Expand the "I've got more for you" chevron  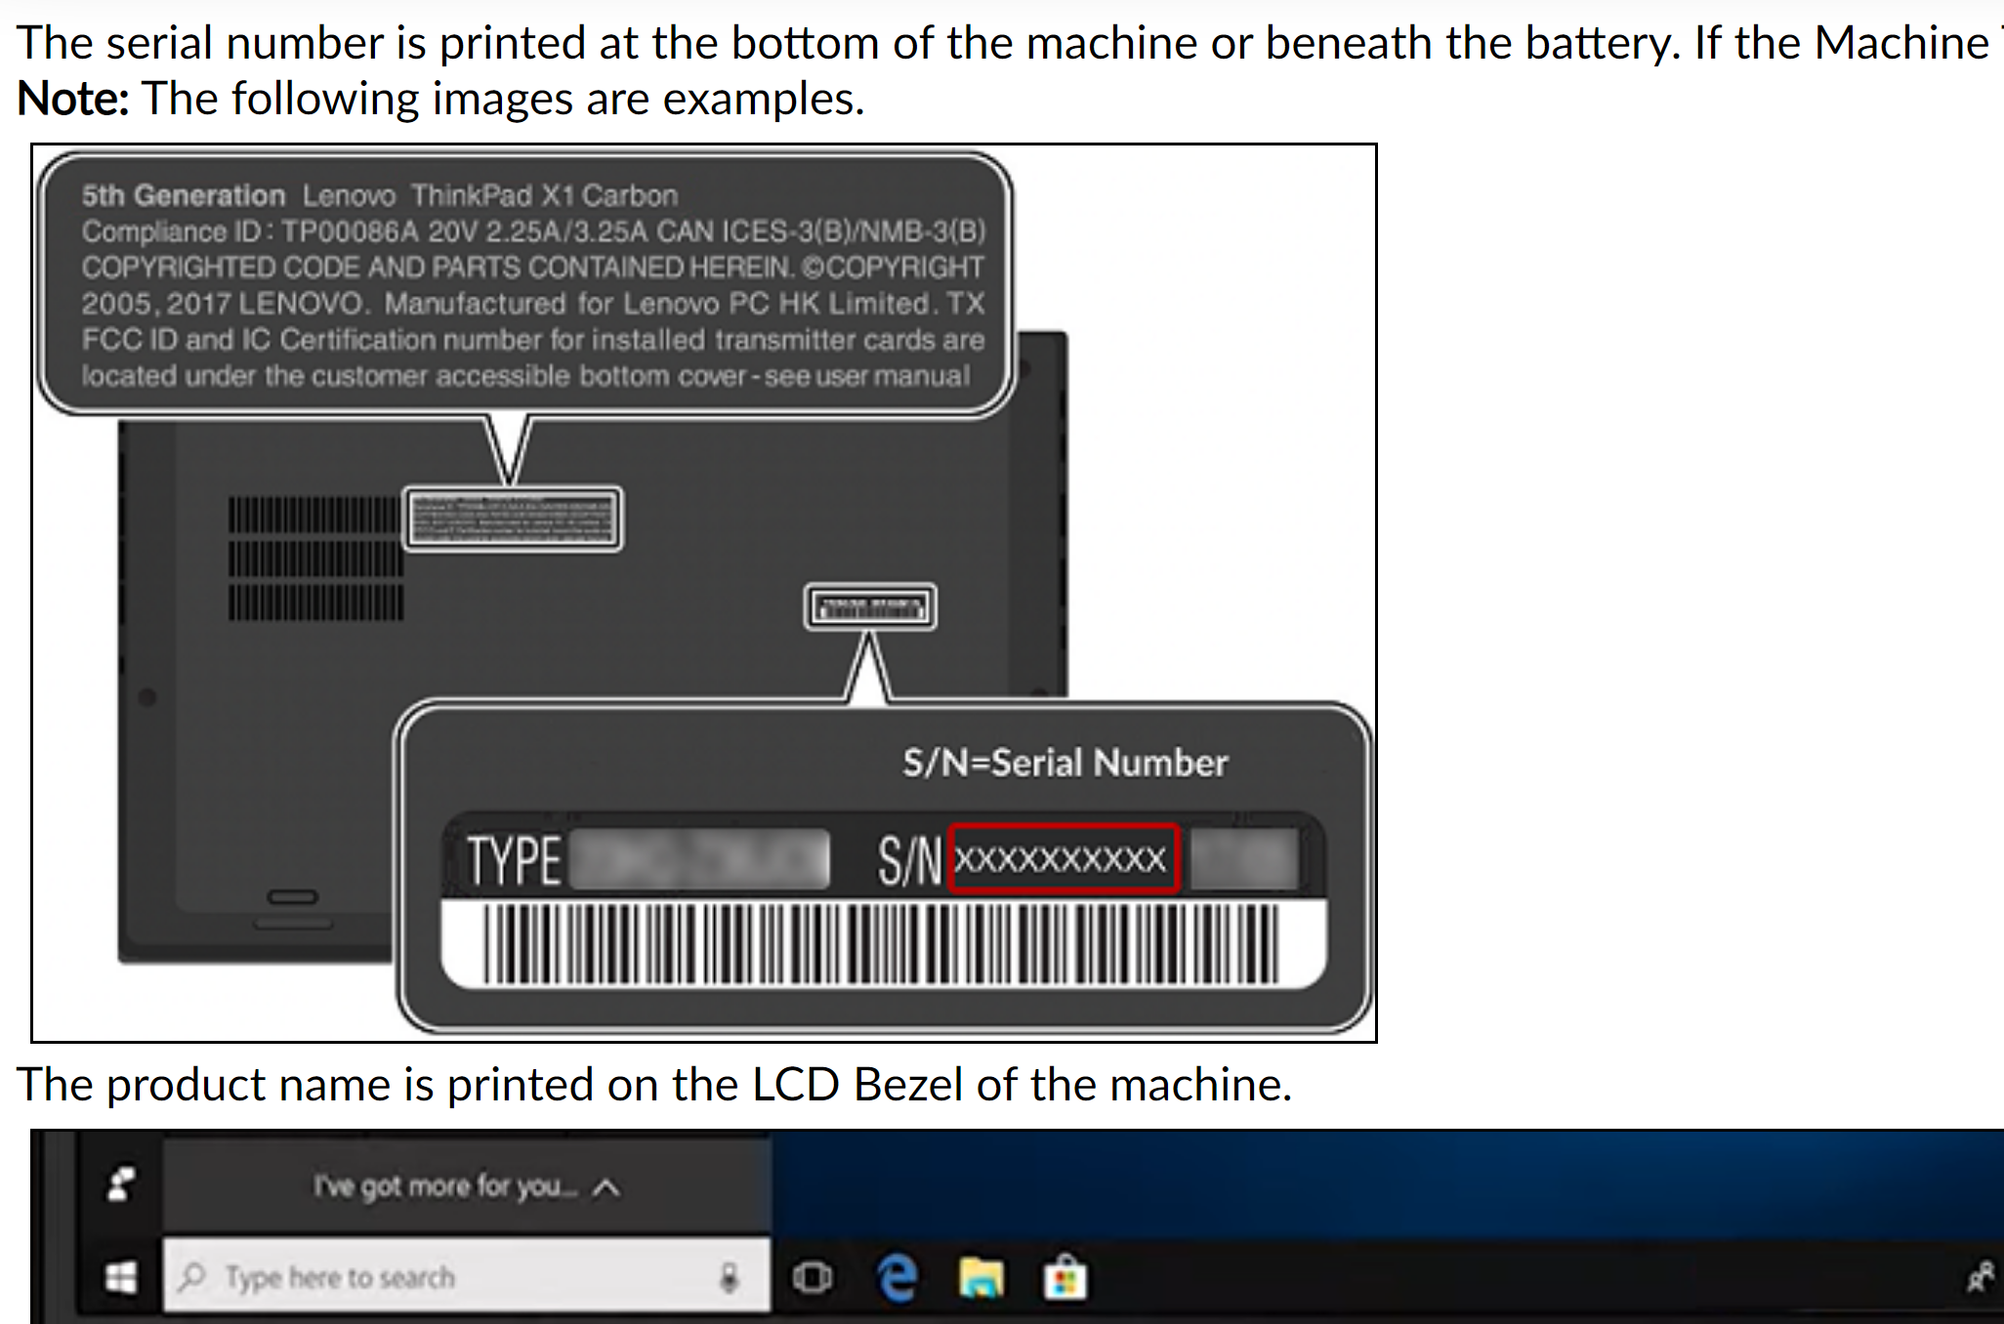pyautogui.click(x=606, y=1187)
